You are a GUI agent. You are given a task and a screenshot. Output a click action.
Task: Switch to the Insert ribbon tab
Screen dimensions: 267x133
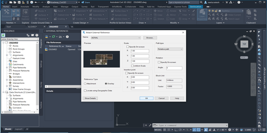click(x=15, y=7)
